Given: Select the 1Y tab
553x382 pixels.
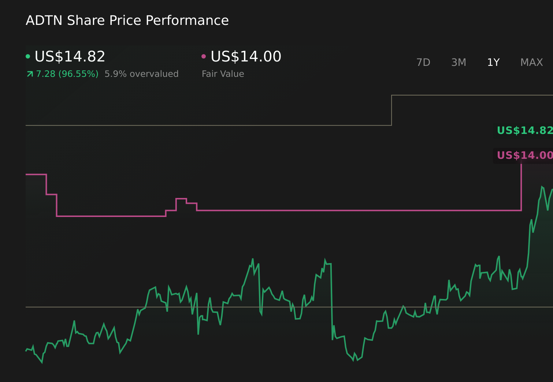Looking at the screenshot, I should 493,62.
